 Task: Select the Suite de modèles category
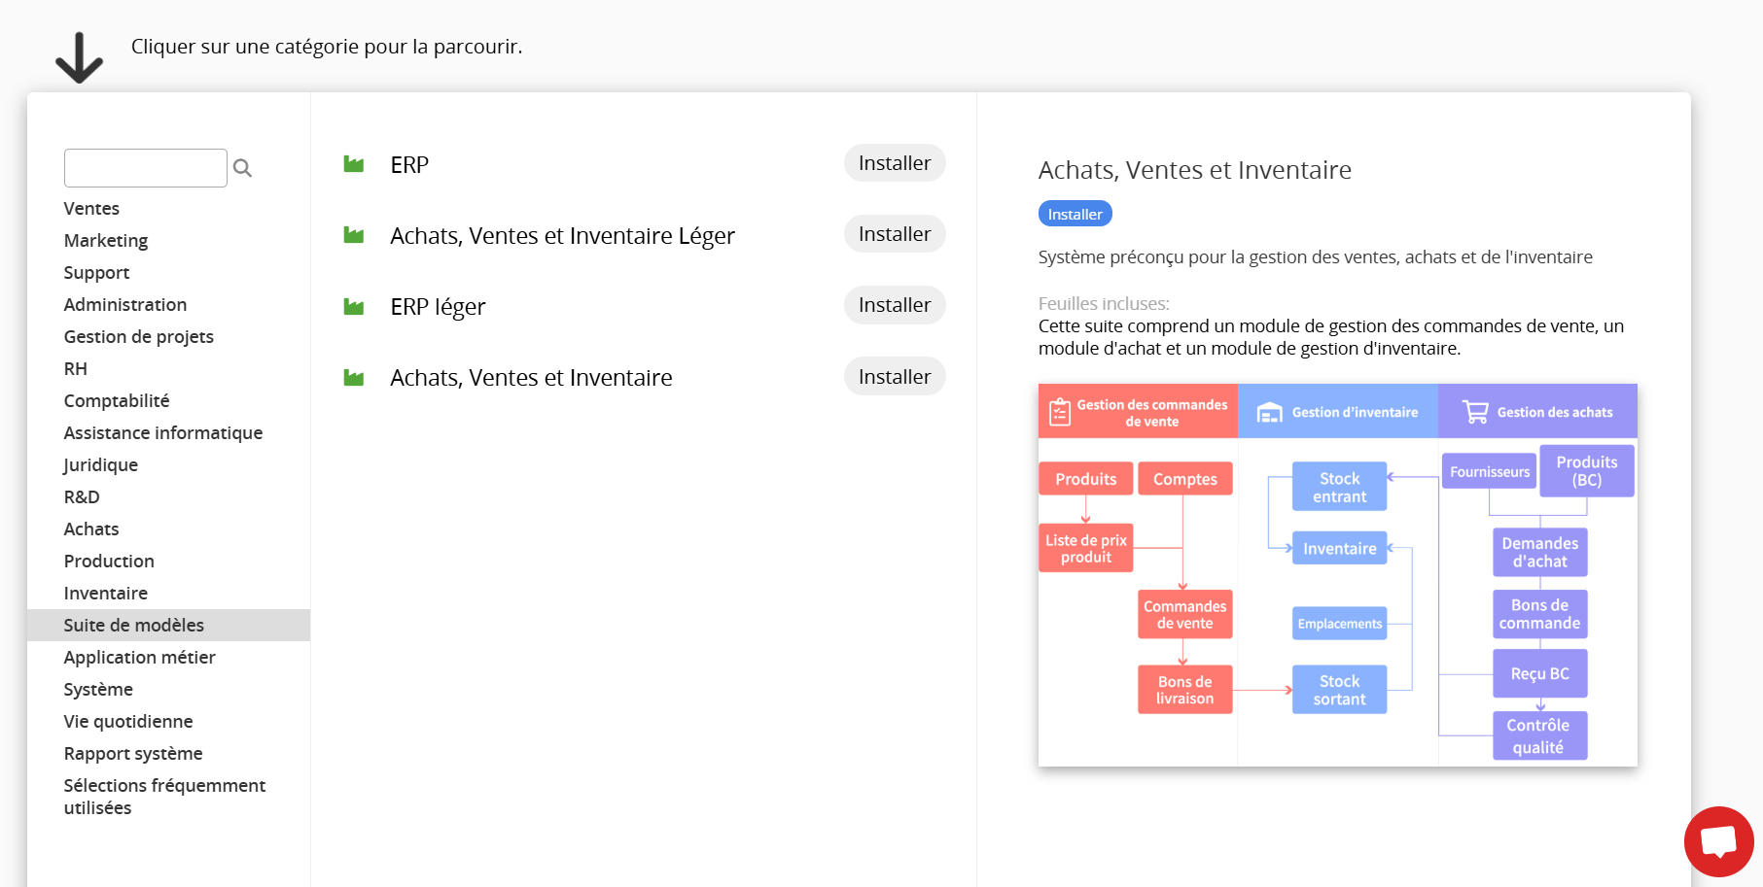(134, 626)
